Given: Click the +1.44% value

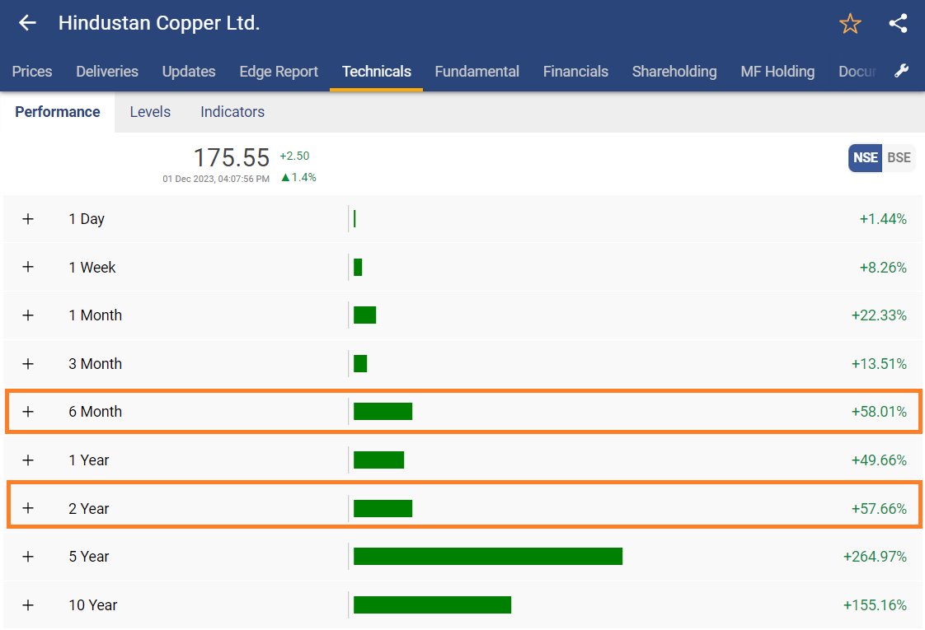Looking at the screenshot, I should tap(882, 219).
